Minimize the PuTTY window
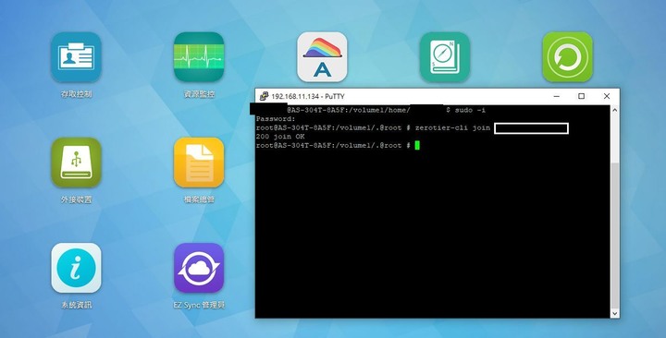 pyautogui.click(x=557, y=96)
